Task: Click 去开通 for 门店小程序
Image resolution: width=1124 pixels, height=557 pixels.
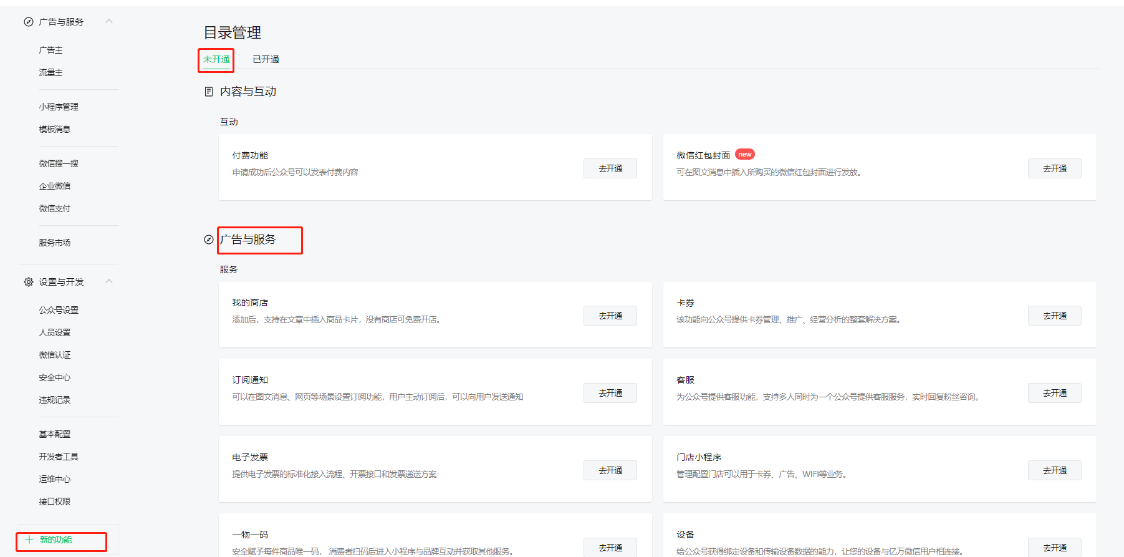Action: tap(1055, 470)
